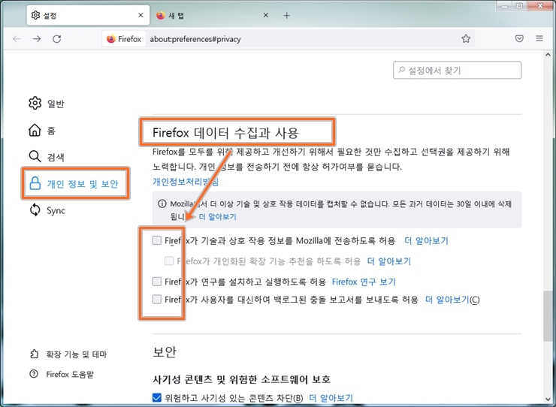Click the 설정에서 찾기 search field
Image resolution: width=556 pixels, height=407 pixels.
tap(457, 70)
